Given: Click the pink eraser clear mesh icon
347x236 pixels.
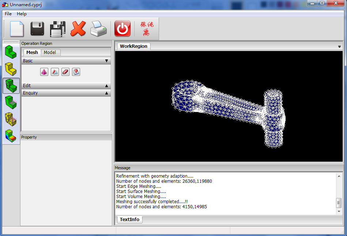Looking at the screenshot, I should click(65, 72).
